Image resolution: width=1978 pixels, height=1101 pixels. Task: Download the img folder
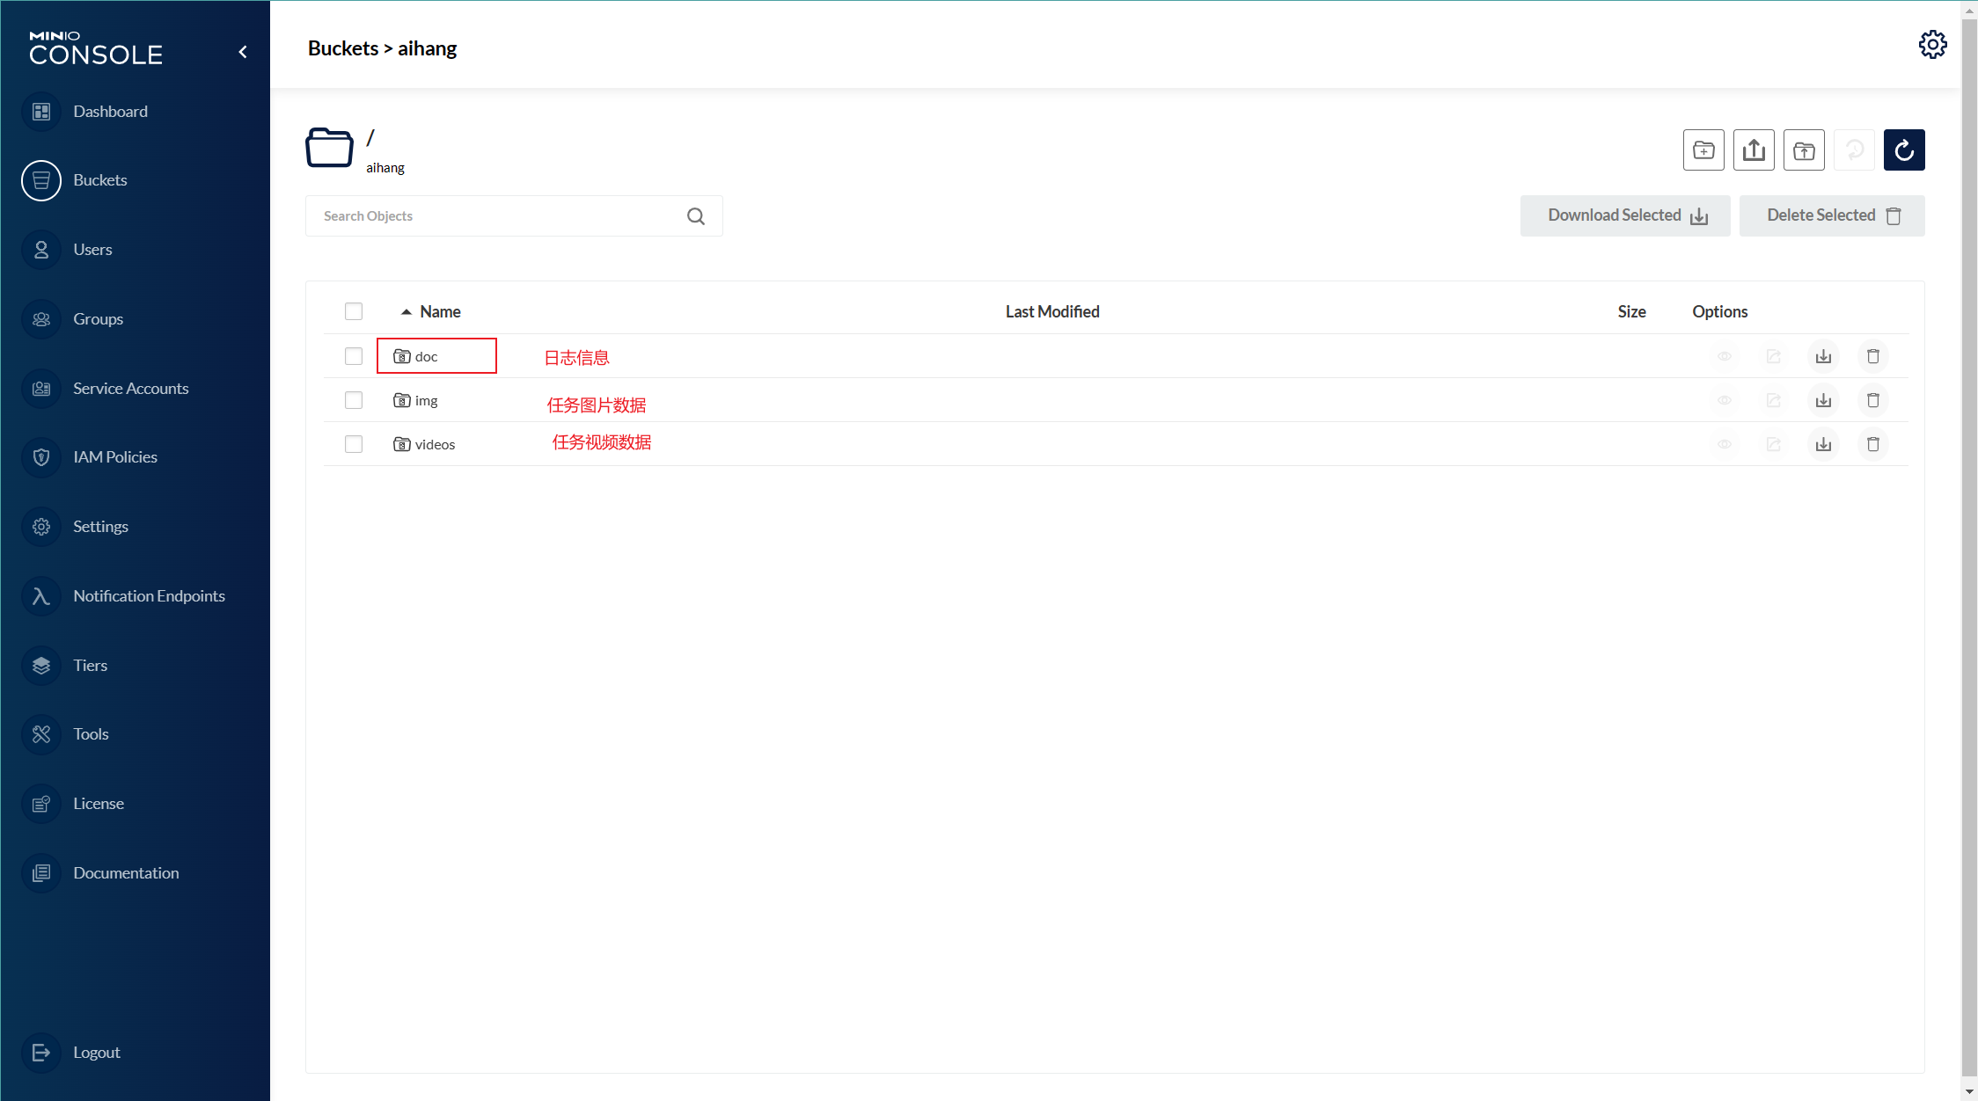[x=1823, y=400]
